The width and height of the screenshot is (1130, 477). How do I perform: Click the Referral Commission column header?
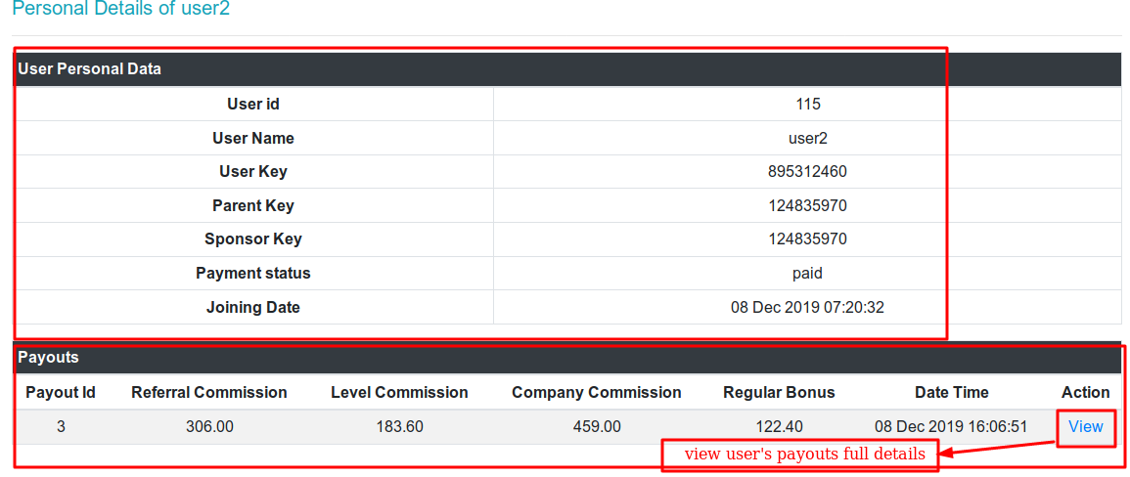(209, 393)
